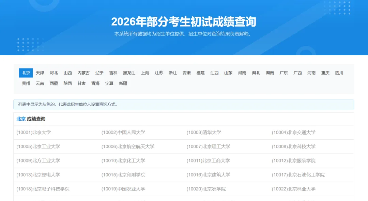Switch to the 天津 province tab
368x201 pixels.
[40, 73]
